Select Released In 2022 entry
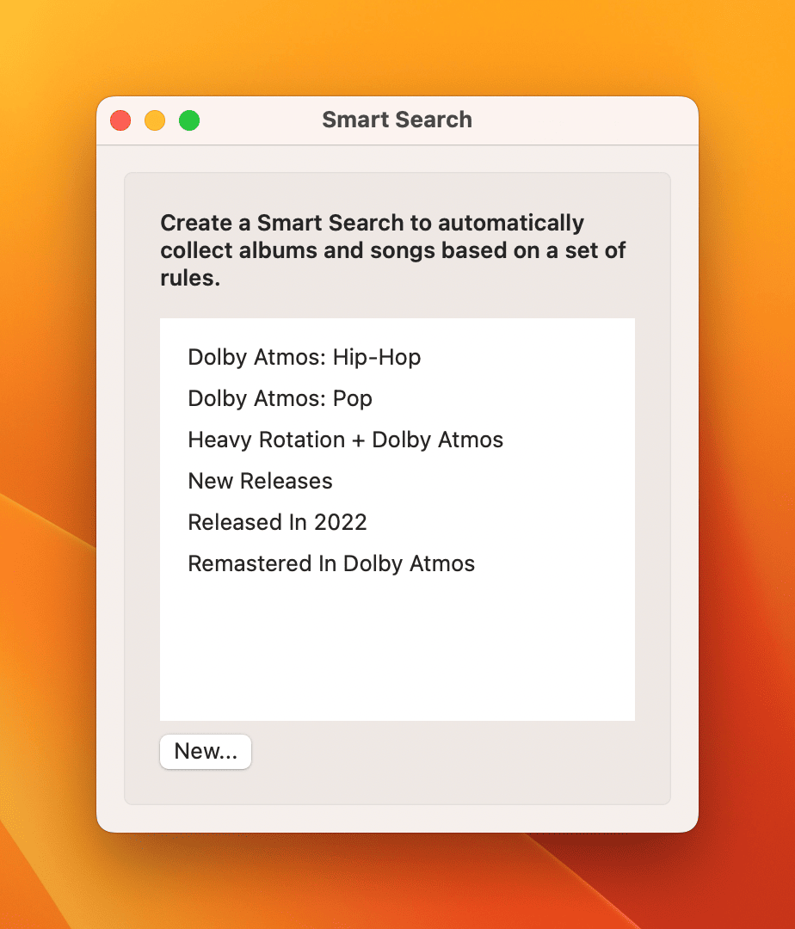 tap(397, 523)
